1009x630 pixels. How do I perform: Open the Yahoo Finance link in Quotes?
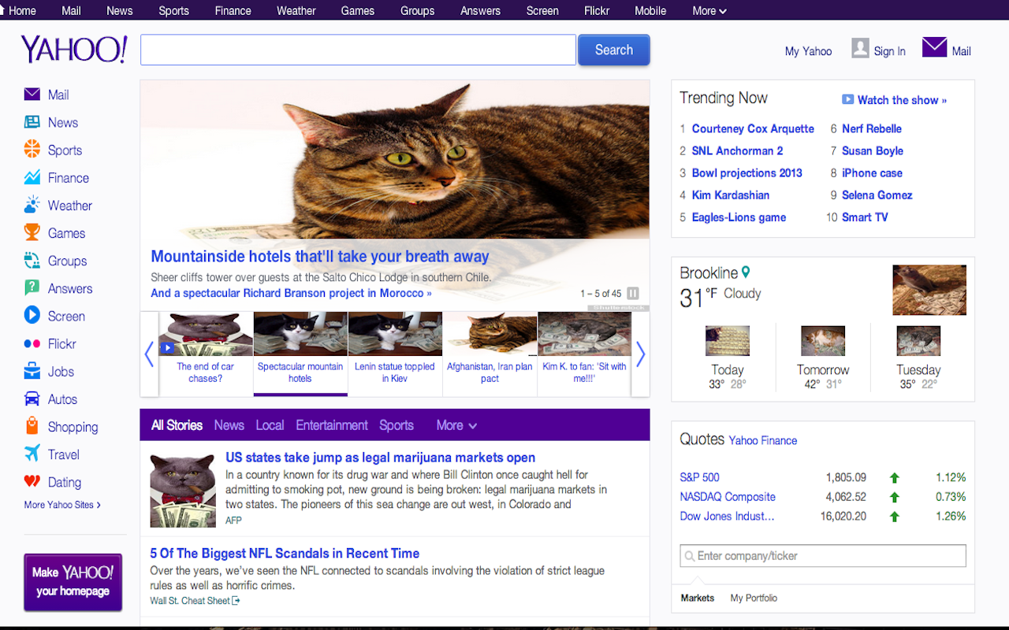pos(762,441)
